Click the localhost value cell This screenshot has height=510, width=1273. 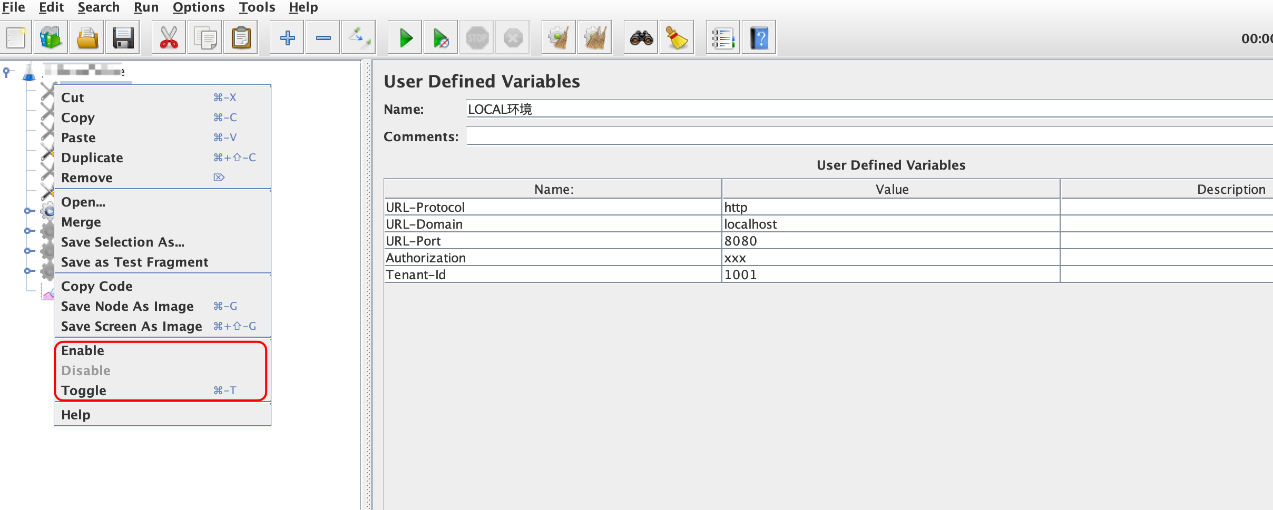892,224
